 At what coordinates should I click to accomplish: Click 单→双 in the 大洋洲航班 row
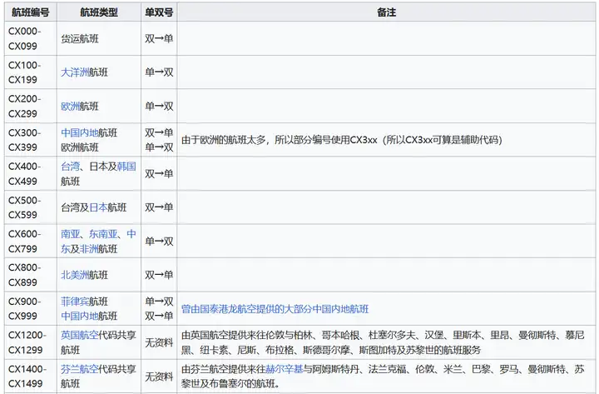coord(159,72)
